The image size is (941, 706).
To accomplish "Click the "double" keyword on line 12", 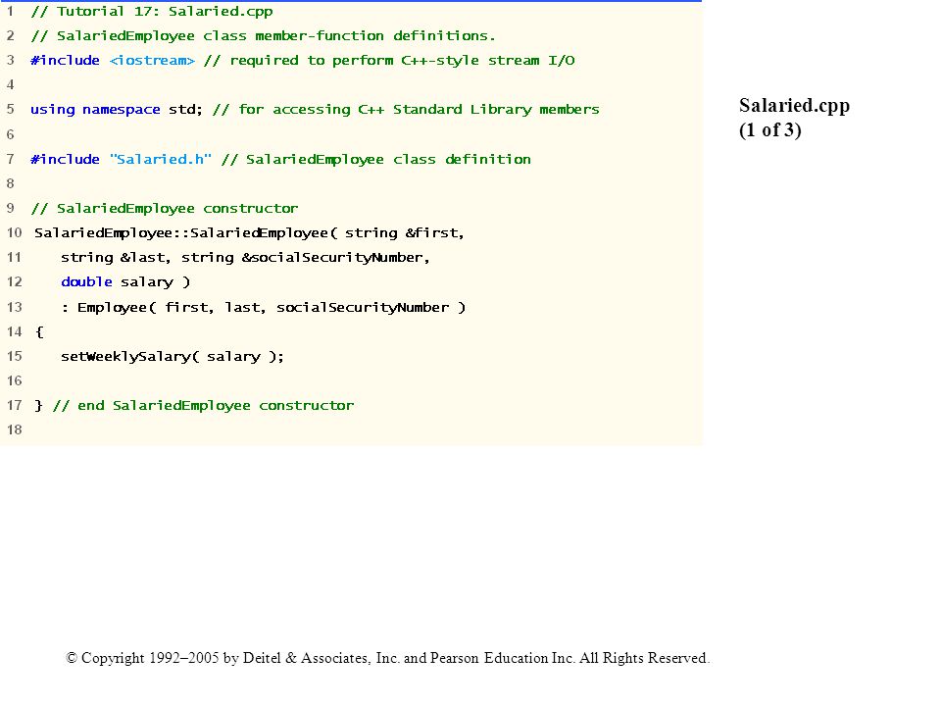I will (x=86, y=282).
